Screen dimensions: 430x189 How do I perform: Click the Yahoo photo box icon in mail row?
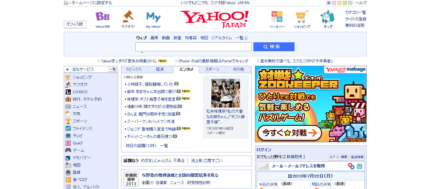click(360, 166)
